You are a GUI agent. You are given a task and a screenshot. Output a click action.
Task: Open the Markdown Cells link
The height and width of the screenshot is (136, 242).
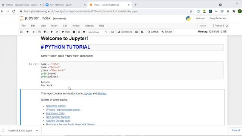point(55,113)
